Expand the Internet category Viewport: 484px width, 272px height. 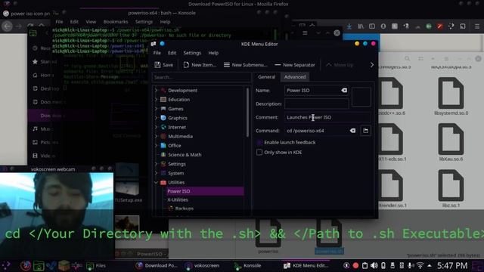157,127
